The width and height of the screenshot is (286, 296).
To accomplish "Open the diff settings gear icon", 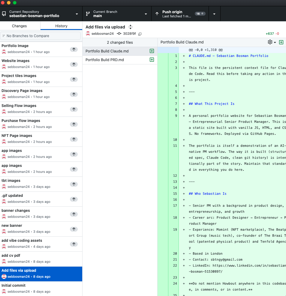I will [269, 42].
